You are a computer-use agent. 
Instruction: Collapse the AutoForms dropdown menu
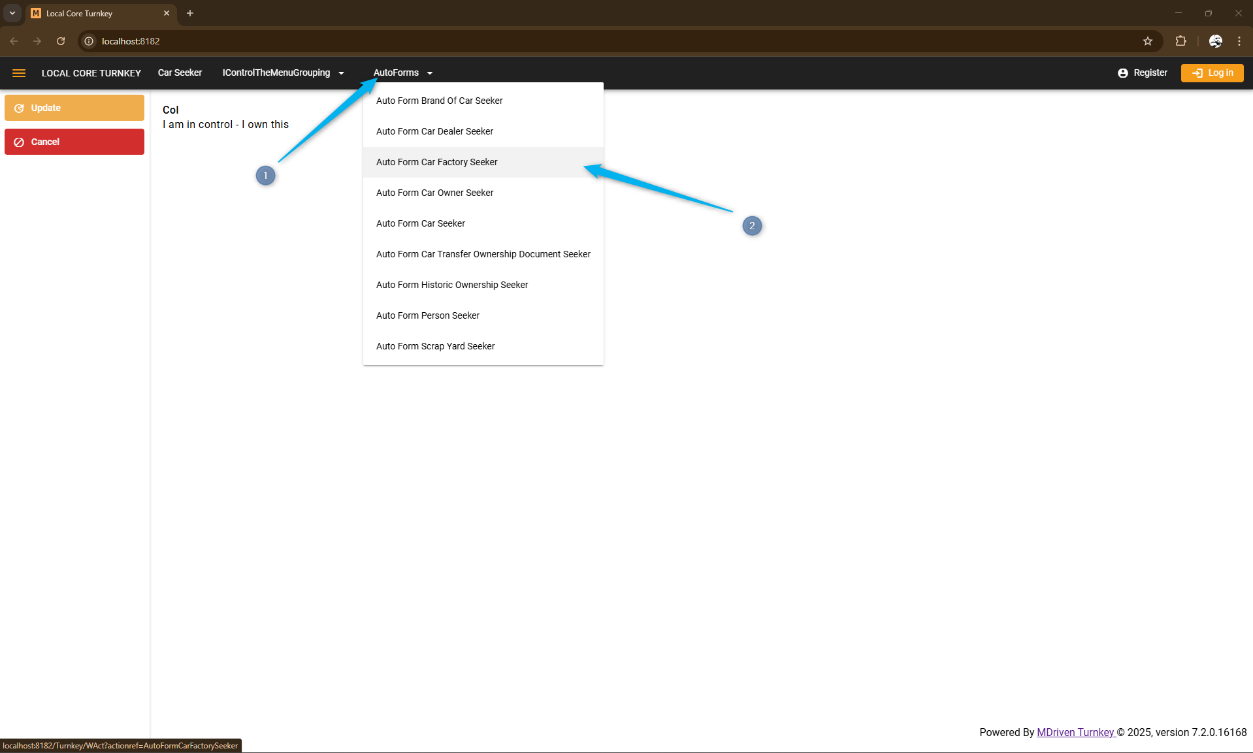[x=402, y=73]
